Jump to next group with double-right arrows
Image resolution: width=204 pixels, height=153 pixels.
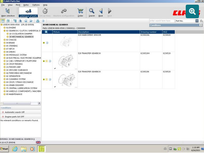point(31,21)
